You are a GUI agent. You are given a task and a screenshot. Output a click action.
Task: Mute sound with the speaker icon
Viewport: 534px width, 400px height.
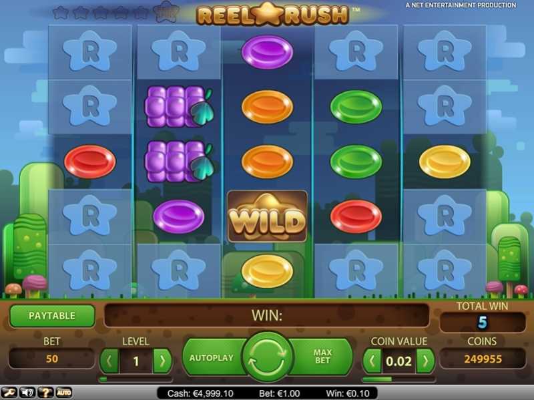coord(27,393)
